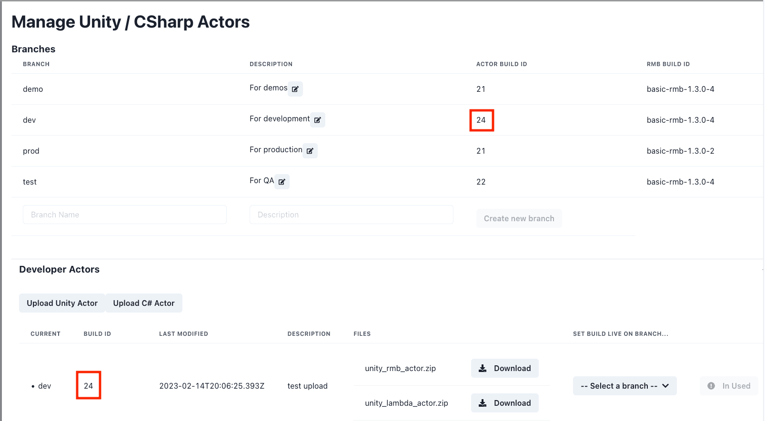Select the dev branch name in Branches

pos(30,120)
